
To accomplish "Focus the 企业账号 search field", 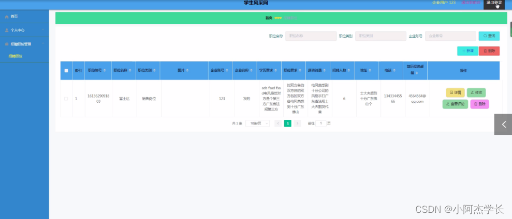I will click(x=450, y=36).
